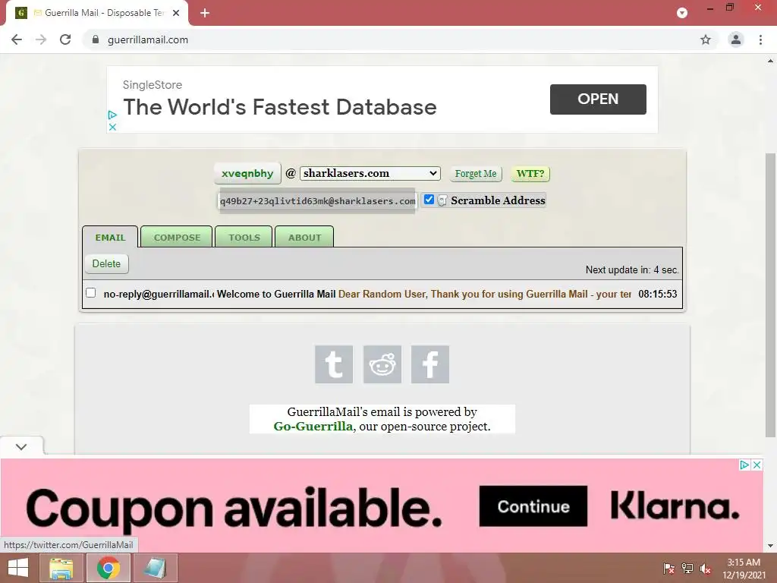Viewport: 777px width, 583px height.
Task: Collapse the bottom ad with the chevron
Action: click(21, 446)
